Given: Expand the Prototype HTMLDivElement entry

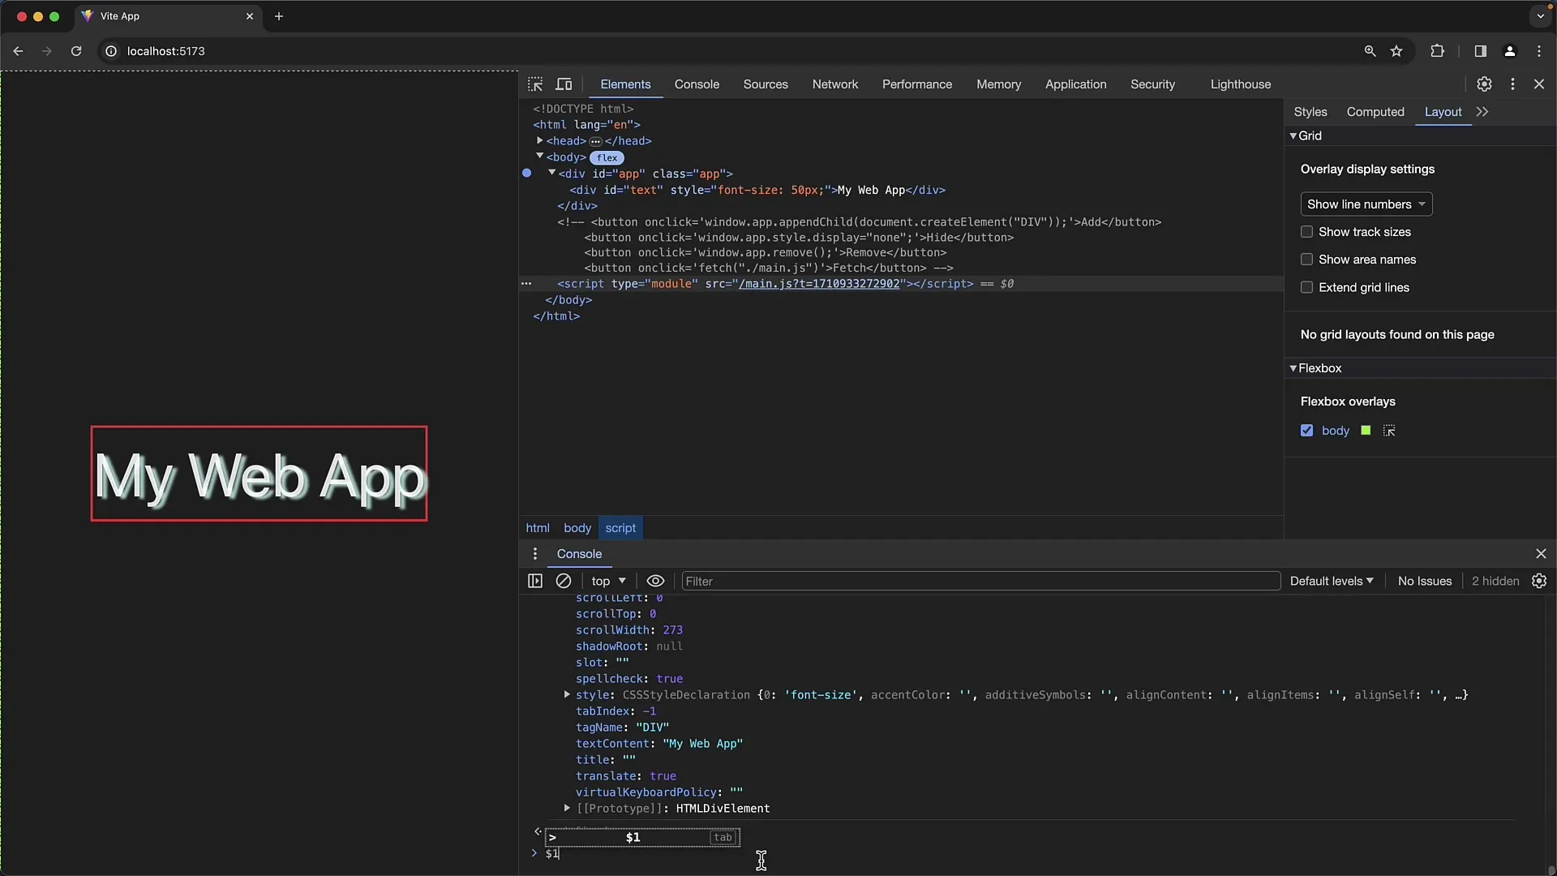Looking at the screenshot, I should tap(567, 808).
